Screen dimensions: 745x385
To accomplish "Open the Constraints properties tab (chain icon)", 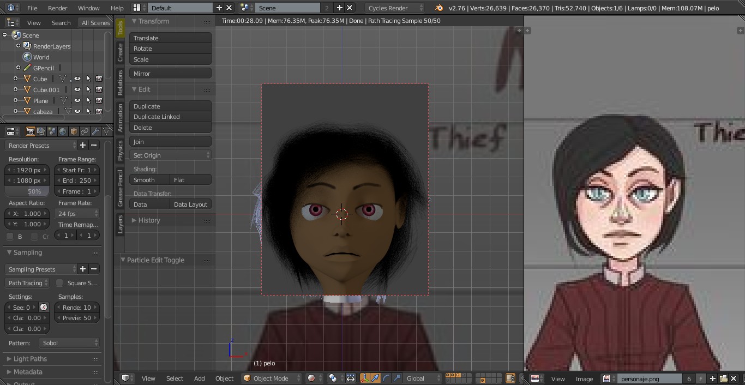I will pyautogui.click(x=85, y=131).
